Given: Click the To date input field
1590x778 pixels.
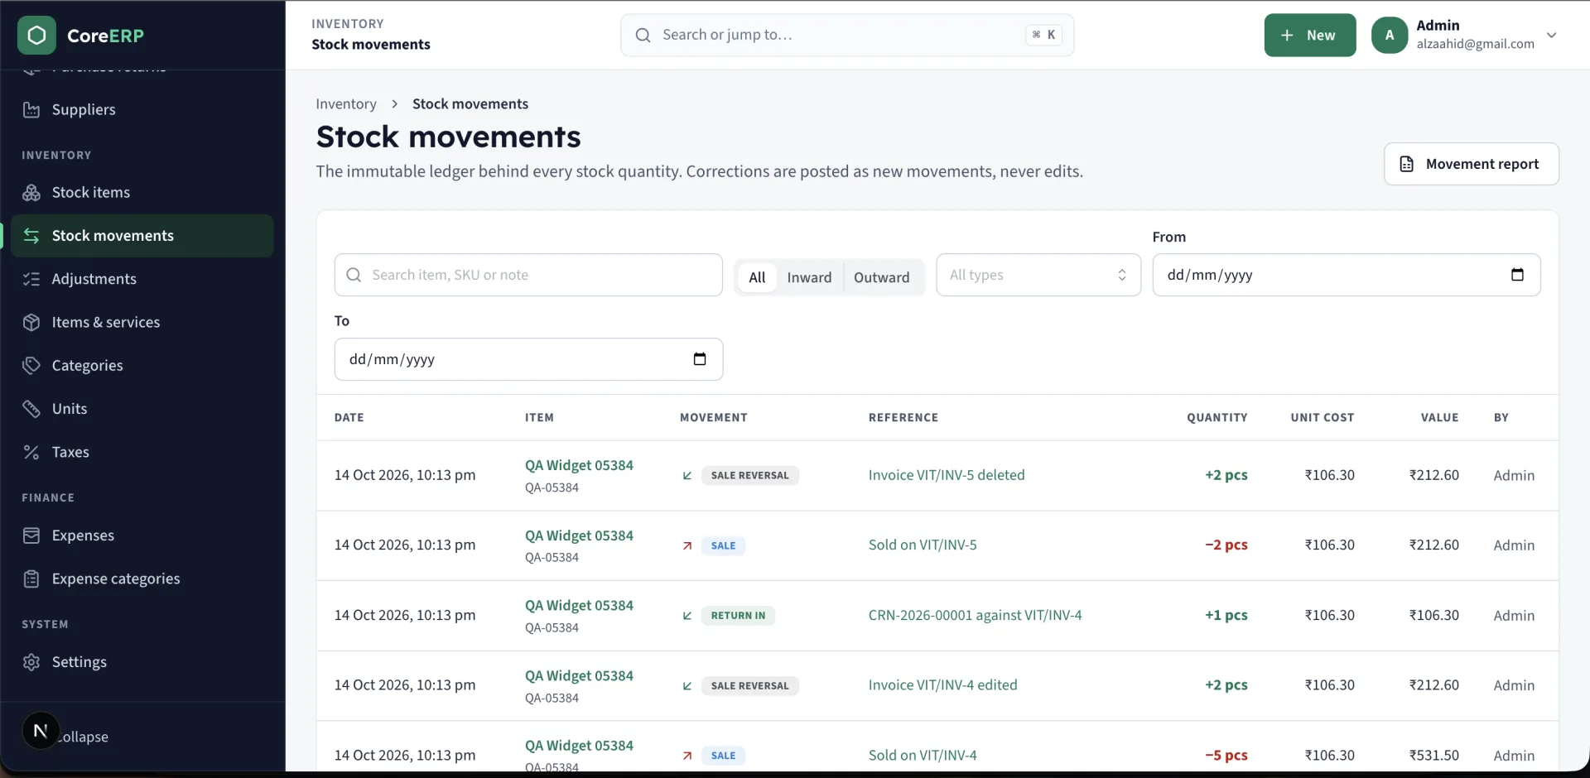Looking at the screenshot, I should 528,359.
